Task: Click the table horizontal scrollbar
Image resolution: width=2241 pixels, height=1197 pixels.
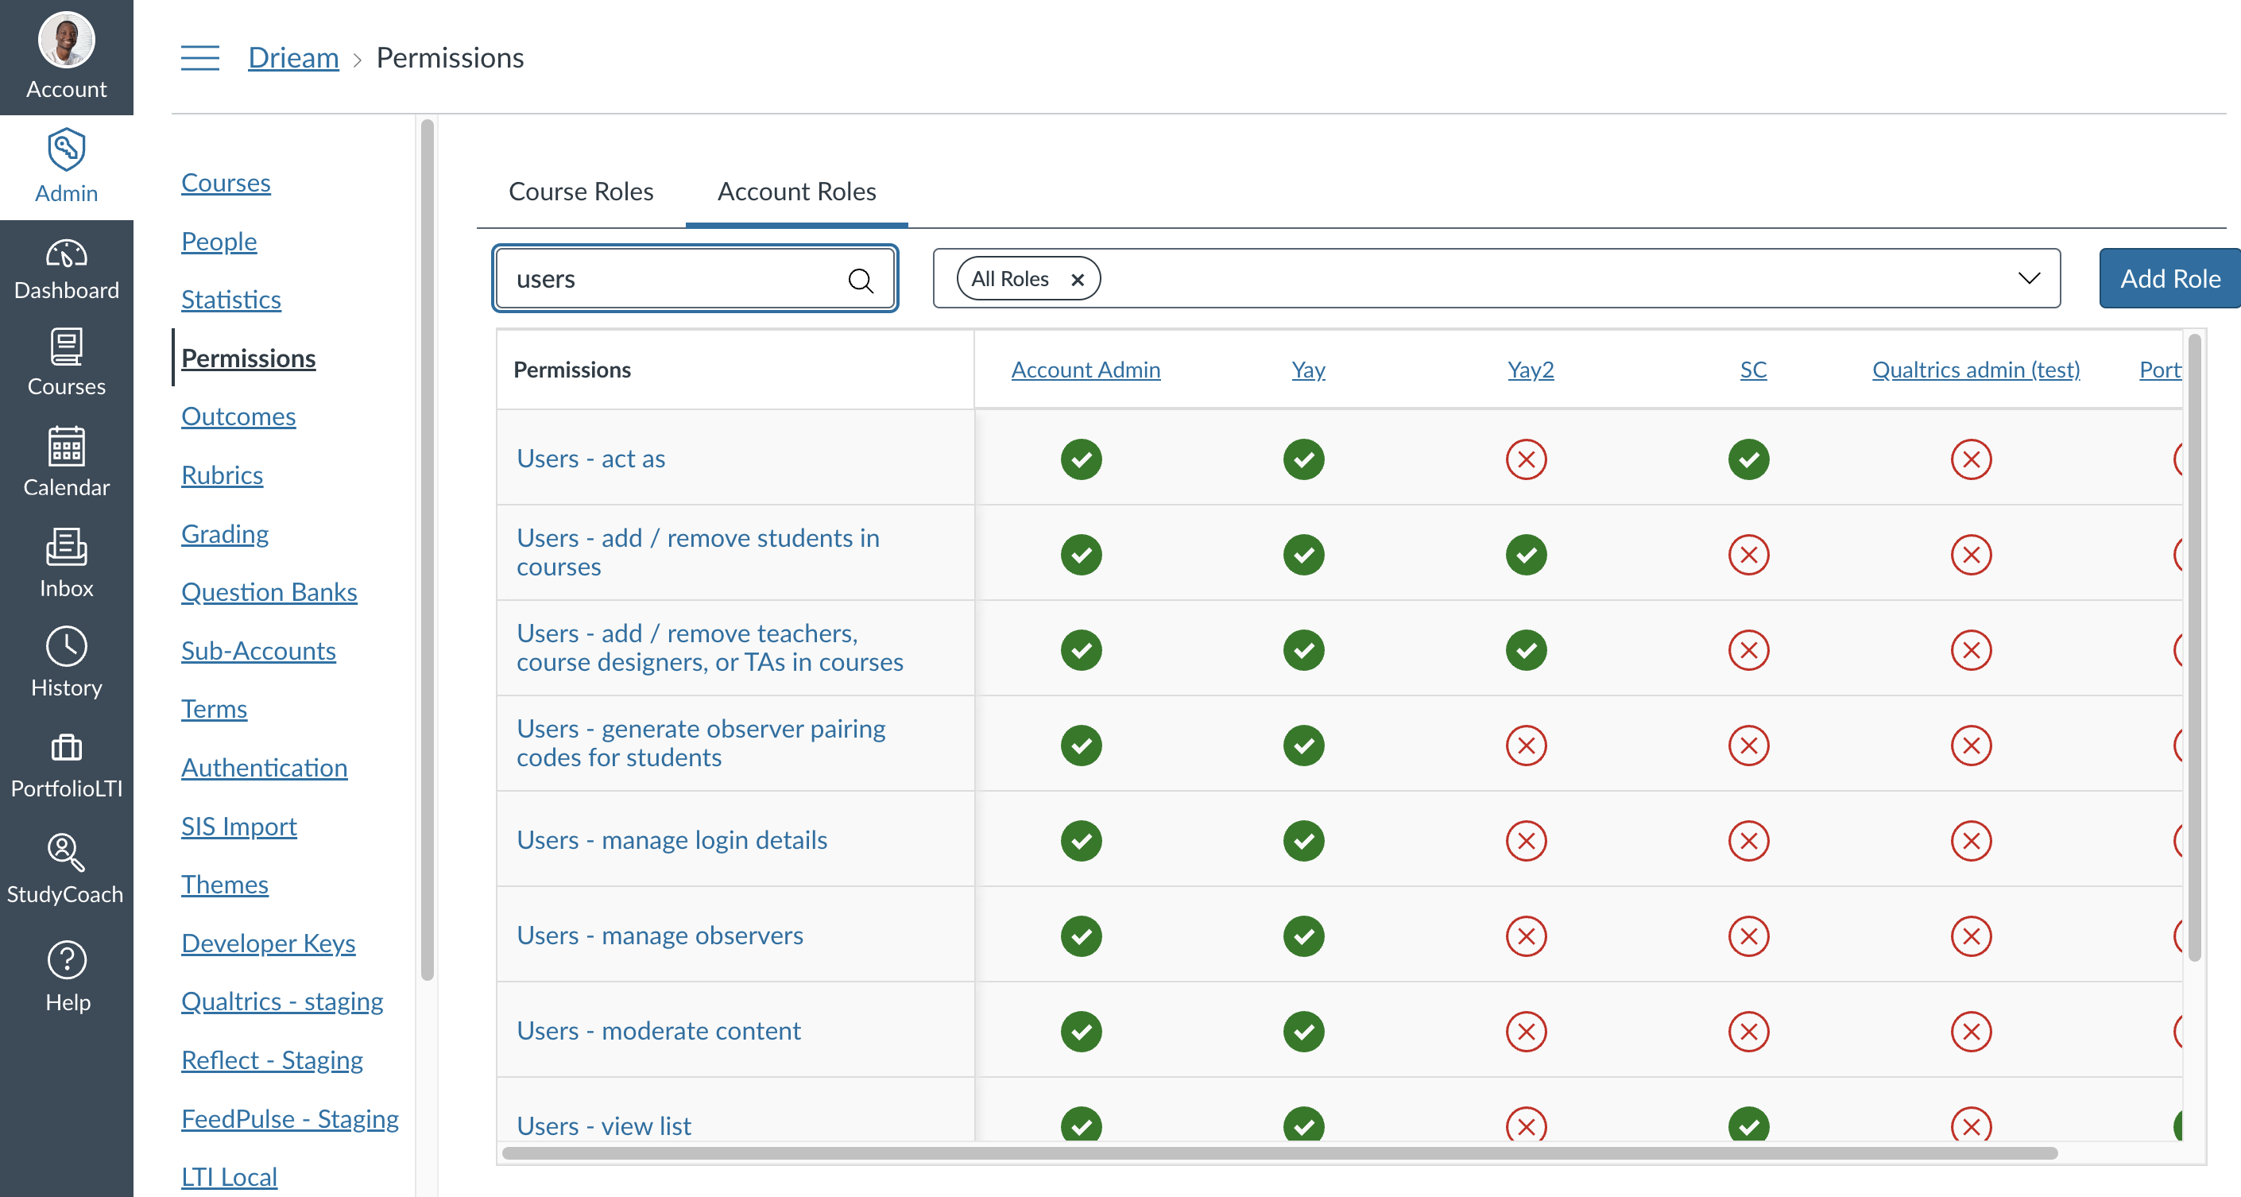Action: coord(1279,1153)
